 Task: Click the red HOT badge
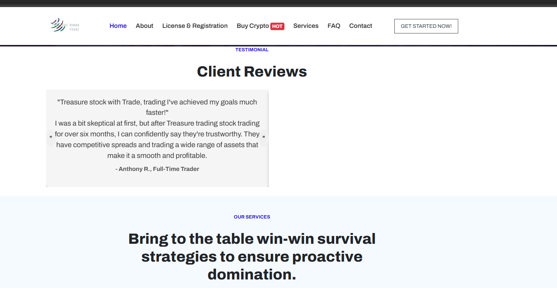[x=277, y=26]
